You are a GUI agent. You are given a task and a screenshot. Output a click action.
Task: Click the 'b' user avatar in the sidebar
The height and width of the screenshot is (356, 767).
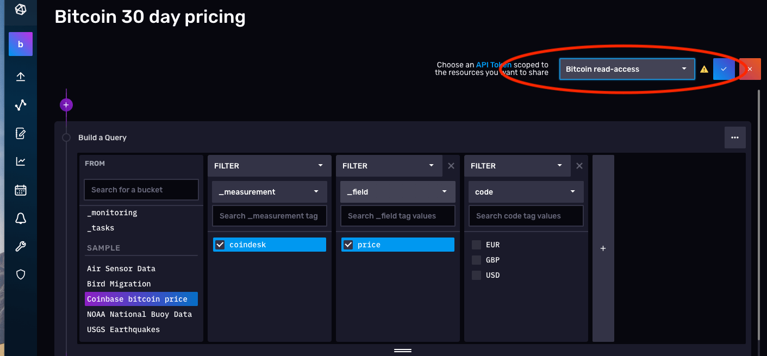(20, 43)
